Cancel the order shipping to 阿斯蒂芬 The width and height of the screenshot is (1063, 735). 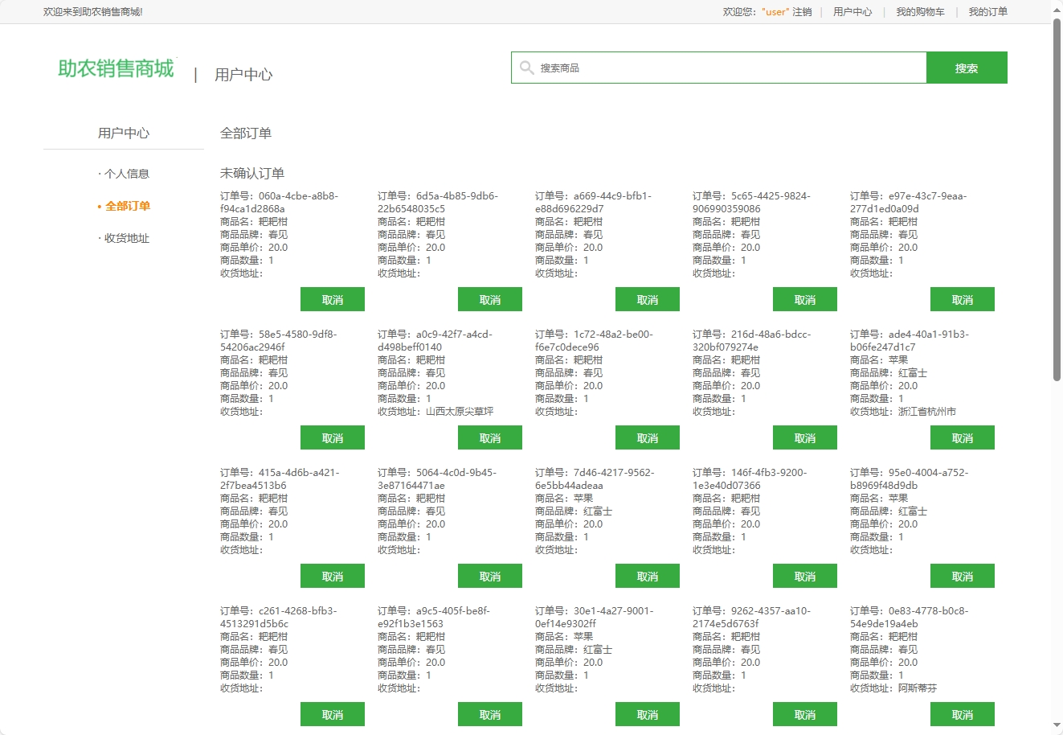pos(962,714)
